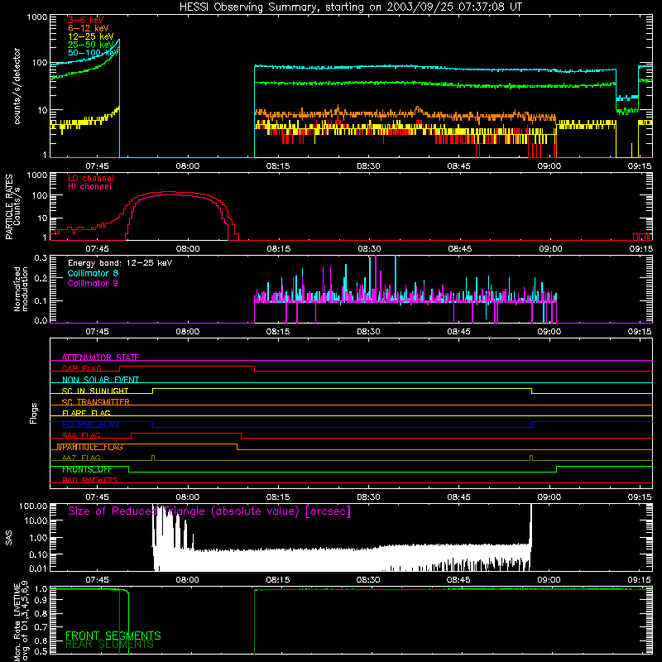Select the blue 'ECLIPSE_FLAG' label
The height and width of the screenshot is (662, 662).
click(90, 425)
